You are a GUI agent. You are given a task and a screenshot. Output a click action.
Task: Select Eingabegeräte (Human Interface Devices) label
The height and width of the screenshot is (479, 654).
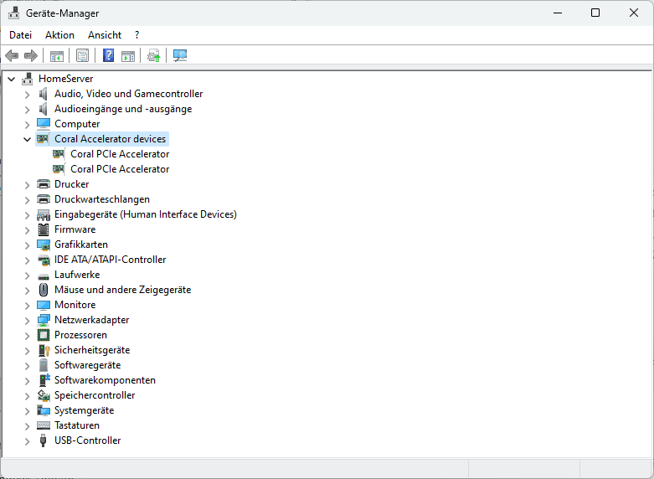(146, 214)
